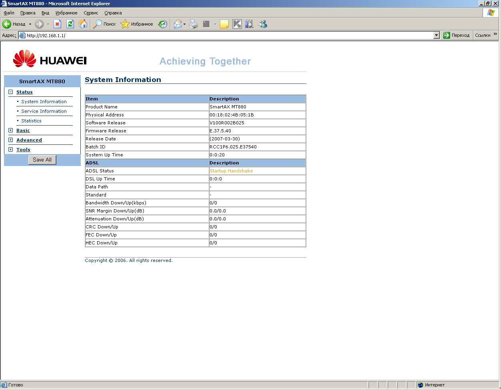Open the Back history dropdown arrow
This screenshot has height=390, width=501.
click(x=30, y=24)
